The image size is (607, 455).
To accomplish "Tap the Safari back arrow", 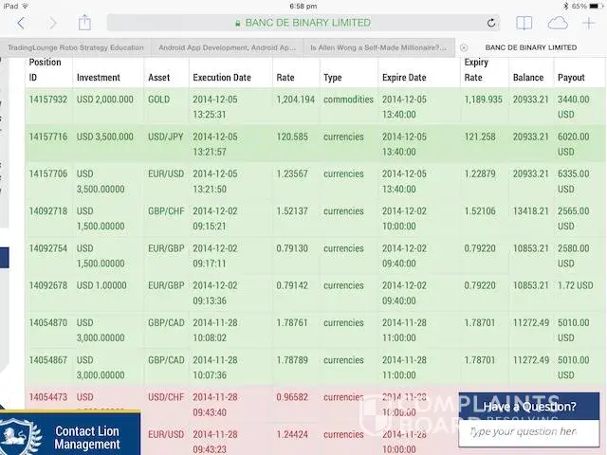I will point(21,24).
